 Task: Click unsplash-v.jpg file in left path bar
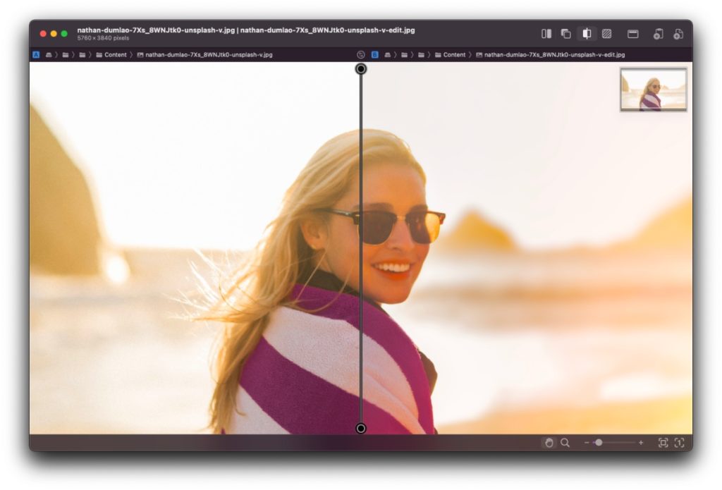pyautogui.click(x=208, y=54)
